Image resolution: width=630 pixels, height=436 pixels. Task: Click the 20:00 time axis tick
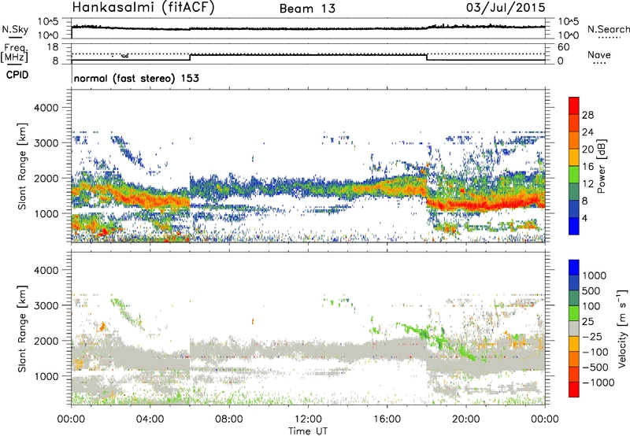click(x=466, y=419)
